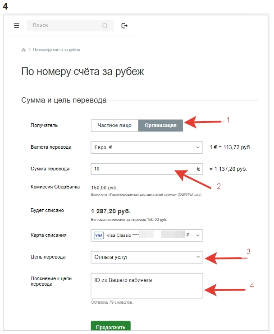The image size is (274, 334).
Task: Click the '1 287,20 руб.' total amount
Action: coord(111,211)
